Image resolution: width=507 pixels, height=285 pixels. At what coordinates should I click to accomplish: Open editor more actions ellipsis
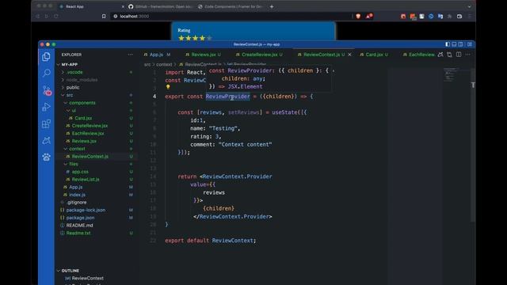point(467,55)
